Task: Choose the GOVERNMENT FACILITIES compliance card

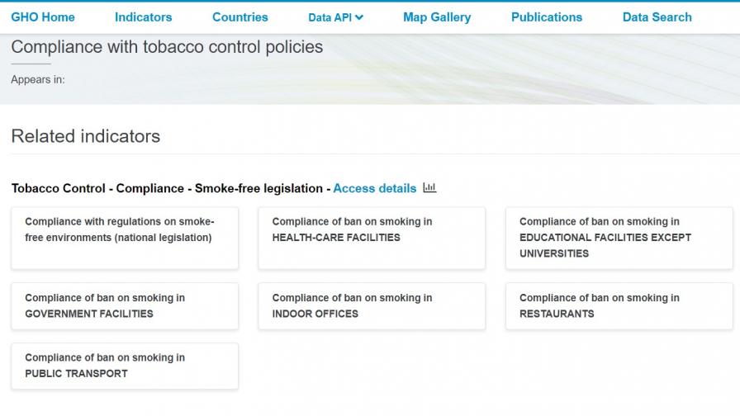Action: coord(125,306)
